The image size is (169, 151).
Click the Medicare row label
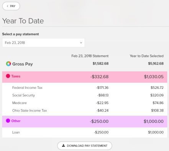(20, 103)
